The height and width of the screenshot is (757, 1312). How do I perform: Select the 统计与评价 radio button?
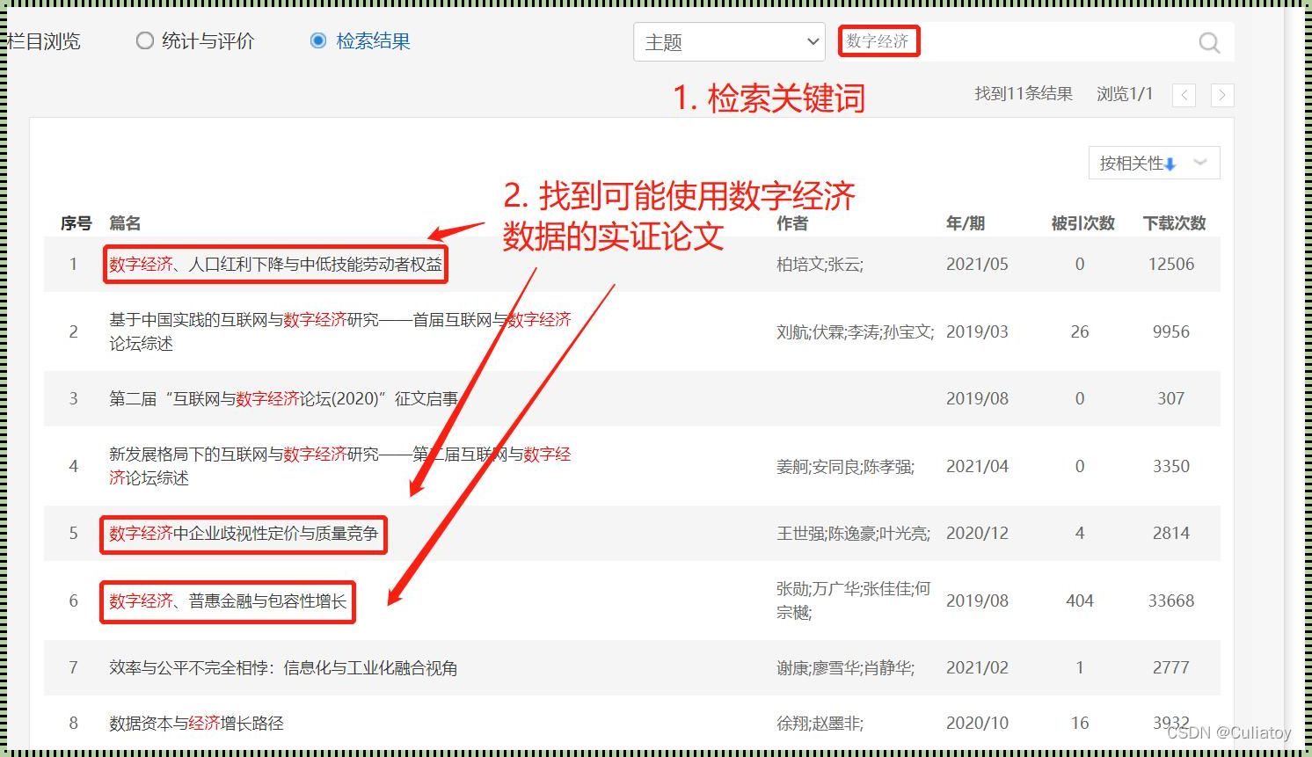(145, 40)
